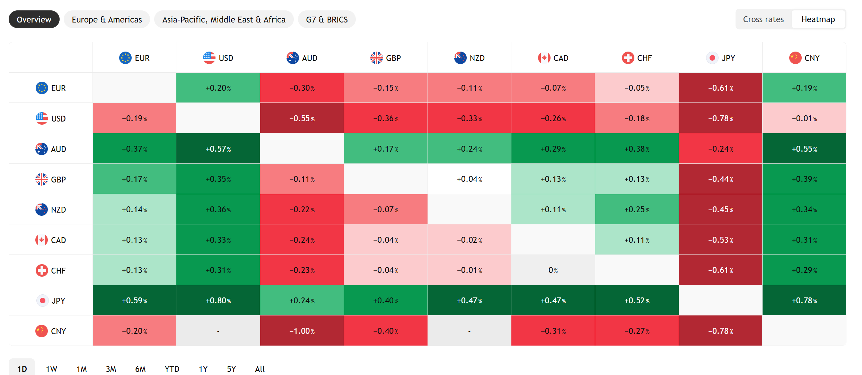Select the All time range
862x375 pixels.
[x=260, y=369]
